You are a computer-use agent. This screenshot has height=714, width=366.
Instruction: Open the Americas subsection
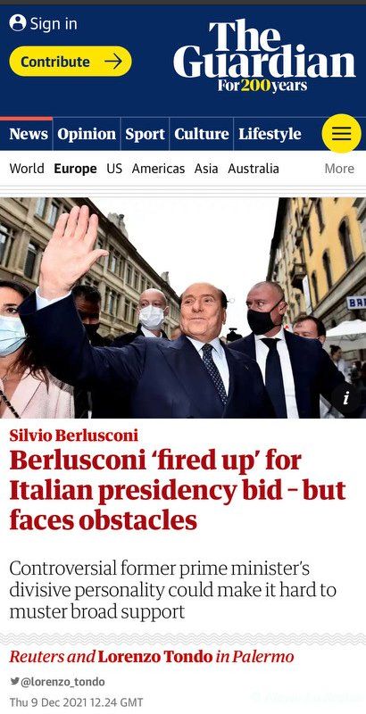coord(158,169)
